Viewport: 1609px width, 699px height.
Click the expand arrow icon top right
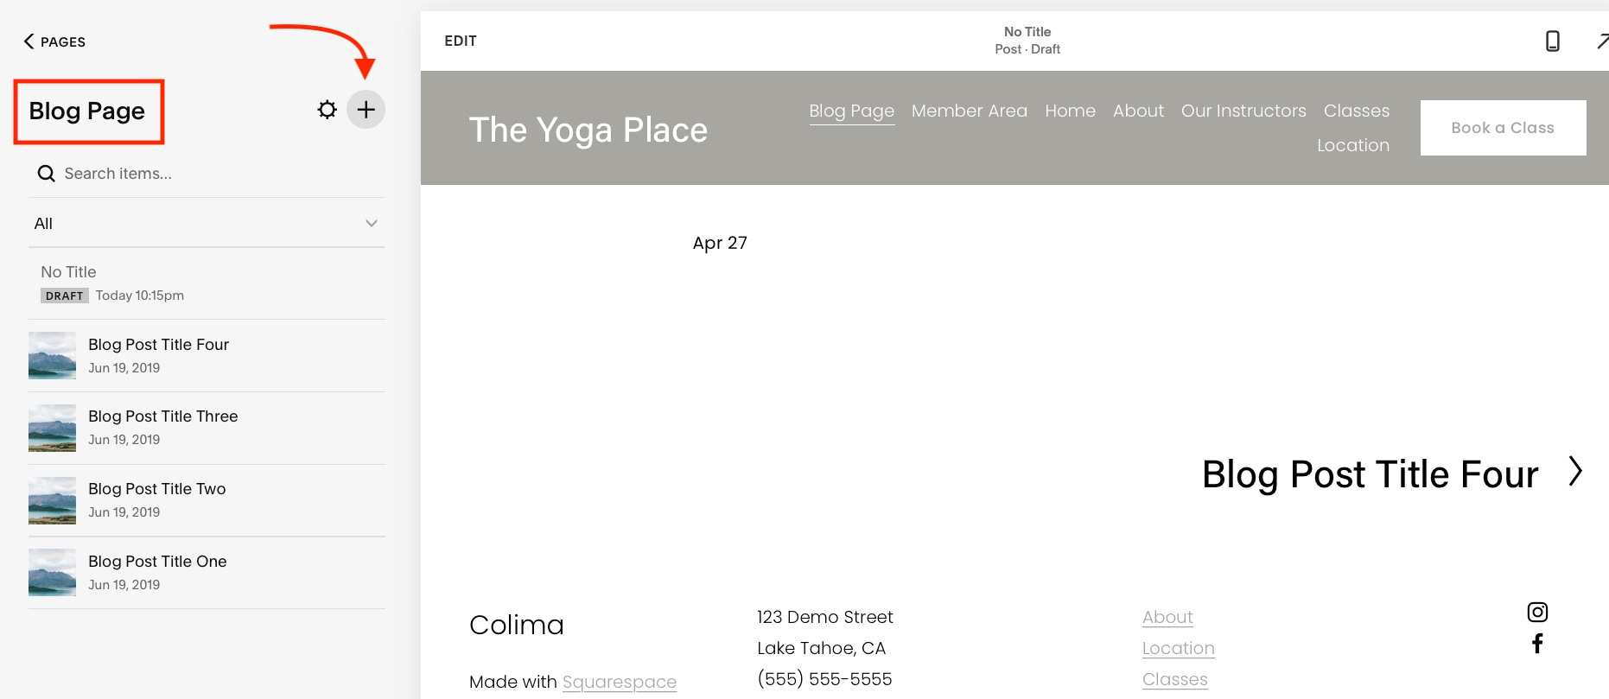[x=1601, y=41]
